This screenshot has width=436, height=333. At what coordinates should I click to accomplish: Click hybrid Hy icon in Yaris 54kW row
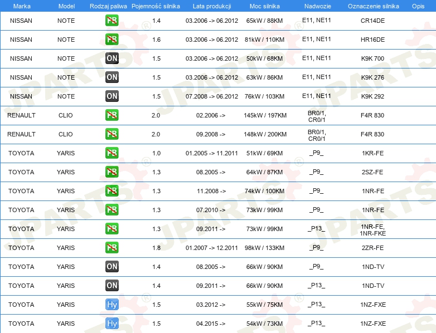click(112, 324)
